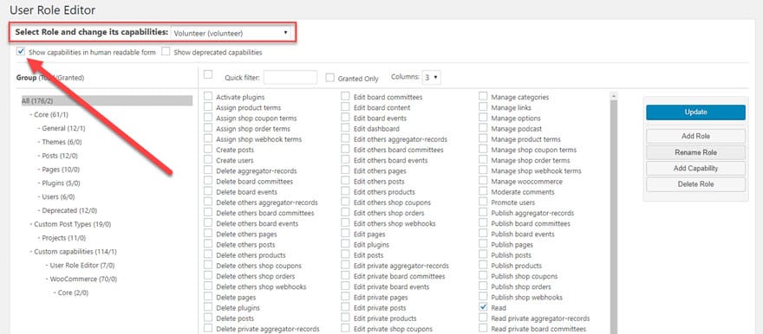Uncheck the Read capability

pyautogui.click(x=483, y=307)
